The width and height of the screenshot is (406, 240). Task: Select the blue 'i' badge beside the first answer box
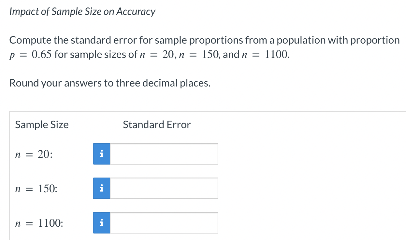(x=101, y=153)
